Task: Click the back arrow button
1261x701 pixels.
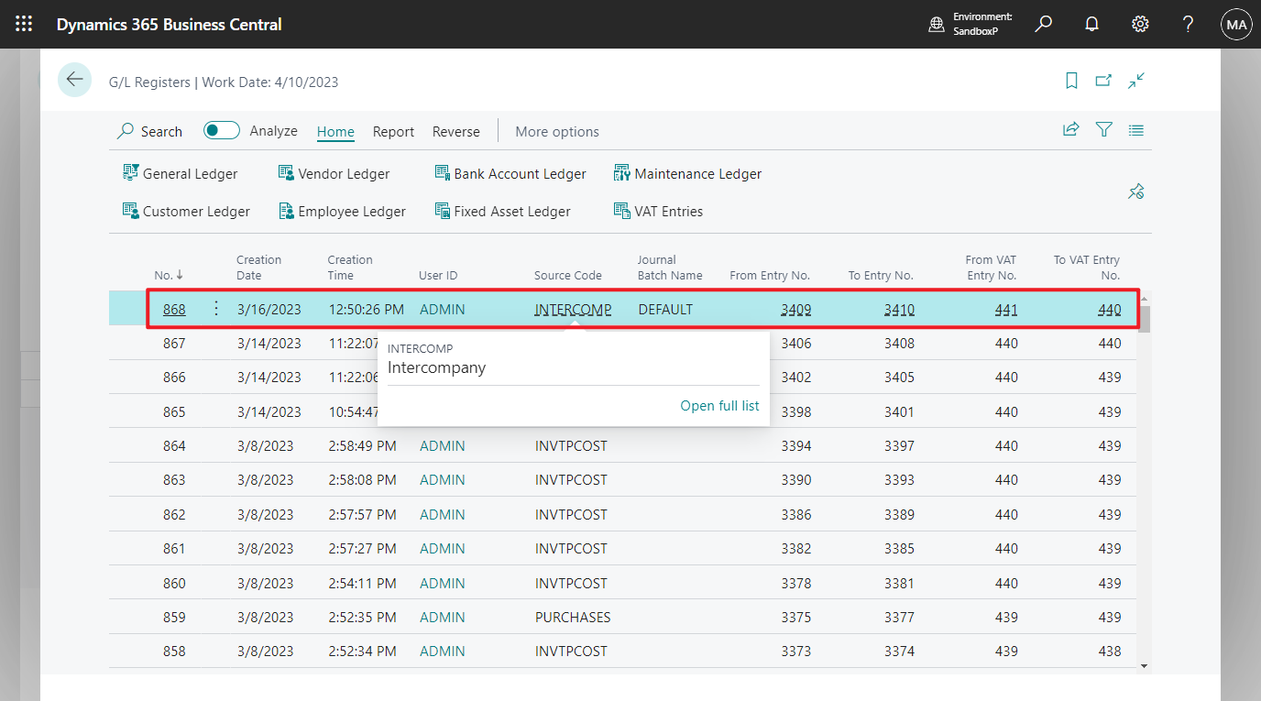Action: point(74,81)
